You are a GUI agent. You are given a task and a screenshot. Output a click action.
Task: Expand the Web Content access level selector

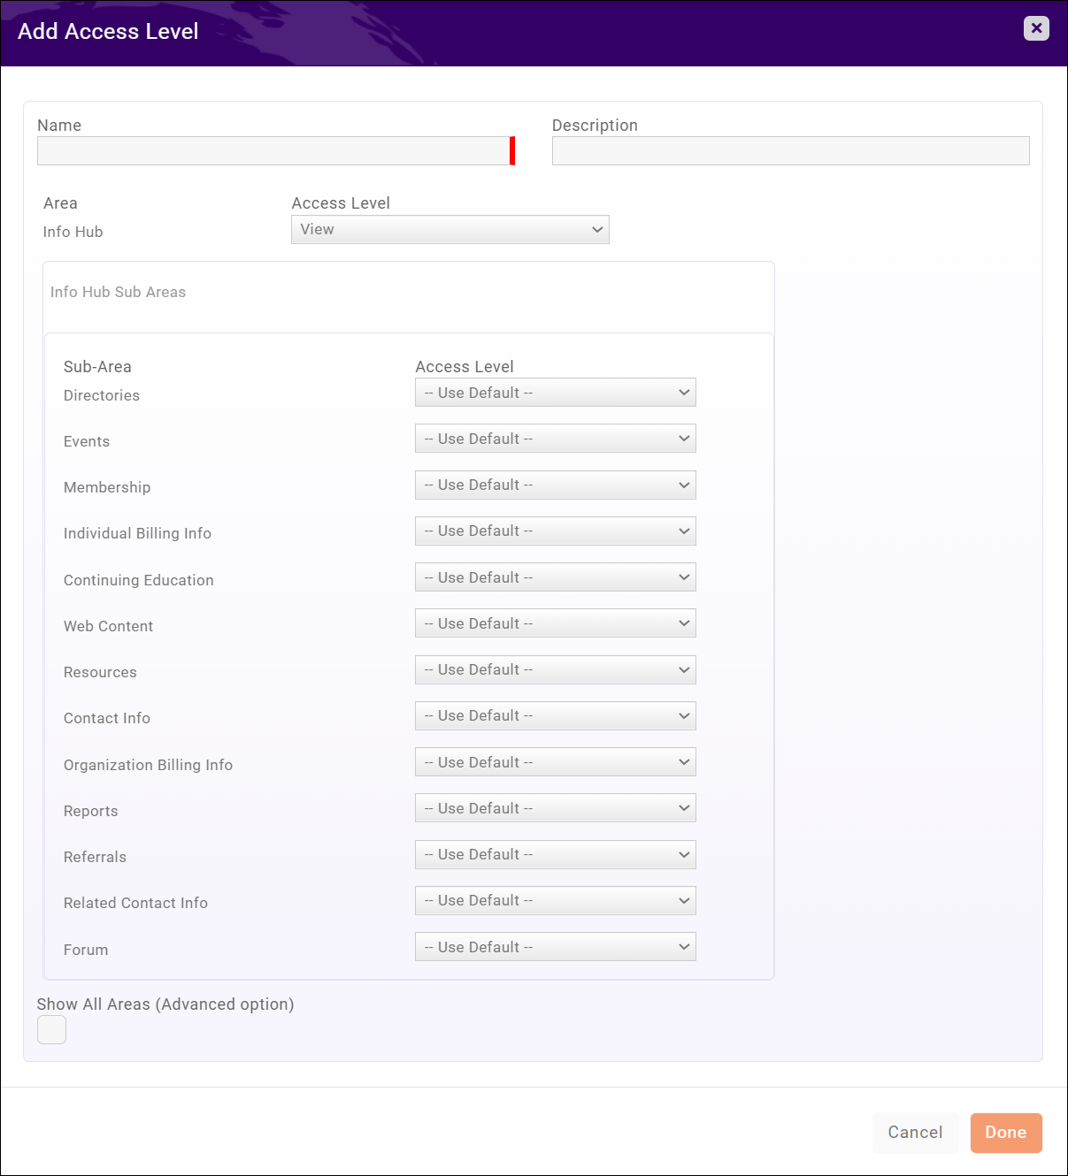point(555,622)
